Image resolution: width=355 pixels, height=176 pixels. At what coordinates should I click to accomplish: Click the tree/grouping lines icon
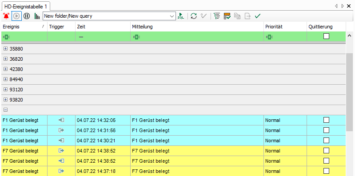click(x=217, y=16)
